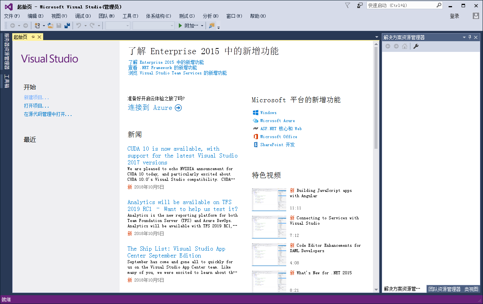Viewport: 483px width, 304px height.
Task: Click the start page vertical scrollbar
Action: (376, 99)
